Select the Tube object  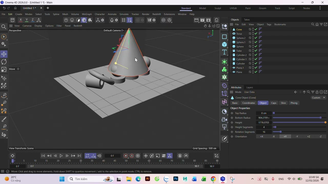239,51
